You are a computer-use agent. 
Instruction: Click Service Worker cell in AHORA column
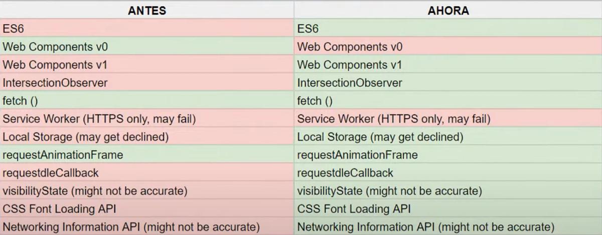click(448, 119)
